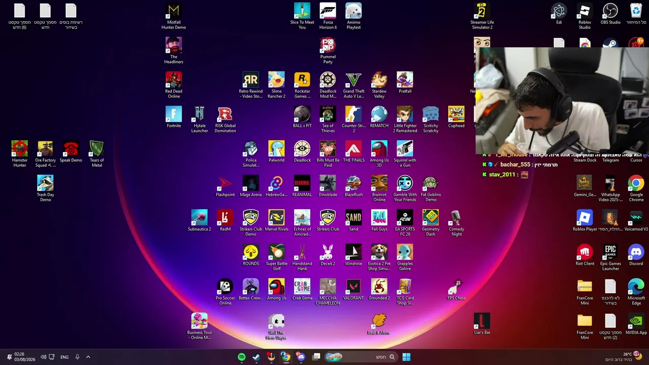The height and width of the screenshot is (365, 649).
Task: Launch Roblox Studio desktop icon
Action: tap(585, 17)
